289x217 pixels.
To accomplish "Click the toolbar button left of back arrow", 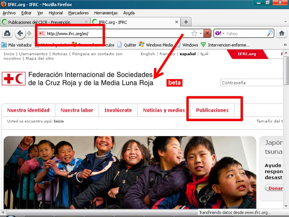I will 7,33.
